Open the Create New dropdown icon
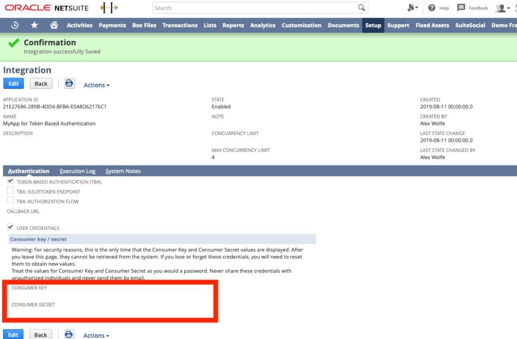Viewport: 517px width, 339px height. 412,8
